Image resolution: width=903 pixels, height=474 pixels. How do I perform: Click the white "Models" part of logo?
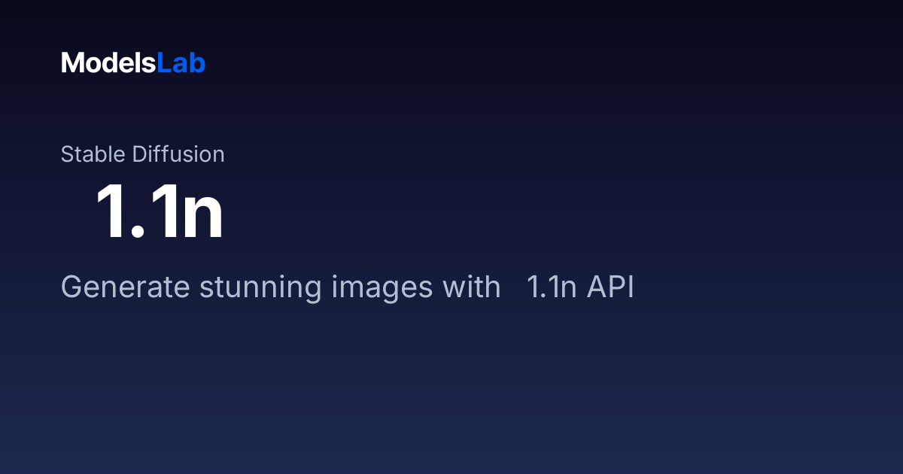pos(108,63)
